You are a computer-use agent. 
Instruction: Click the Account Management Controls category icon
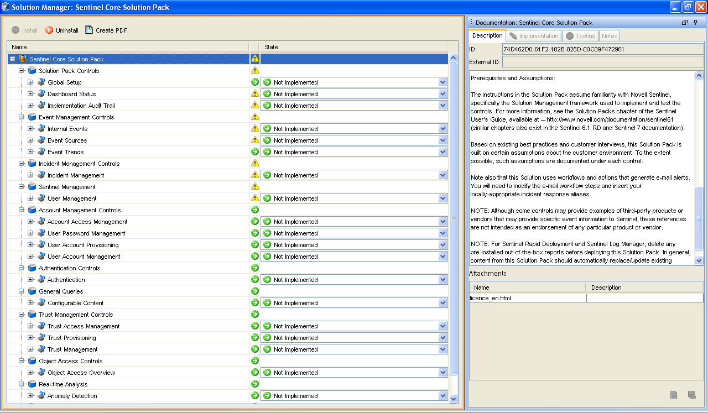pos(32,210)
